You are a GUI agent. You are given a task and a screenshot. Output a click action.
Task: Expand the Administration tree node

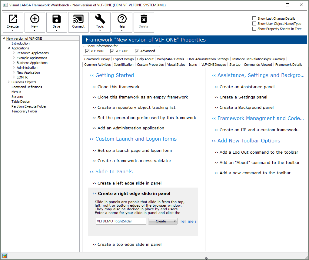click(x=14, y=67)
